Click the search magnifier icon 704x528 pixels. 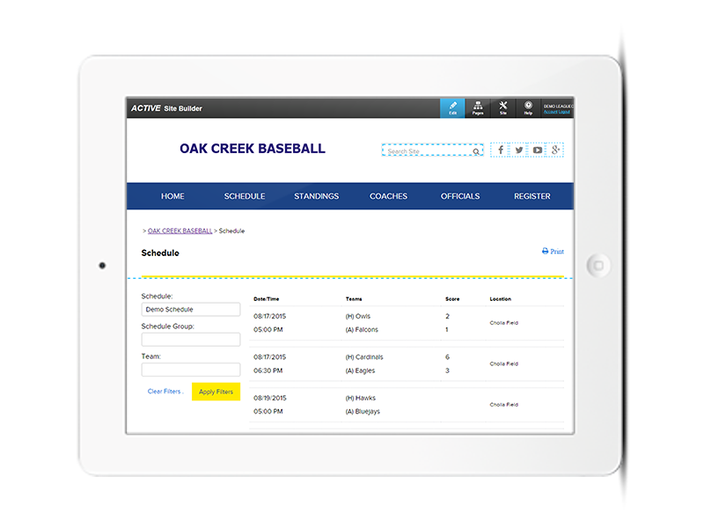pyautogui.click(x=476, y=151)
